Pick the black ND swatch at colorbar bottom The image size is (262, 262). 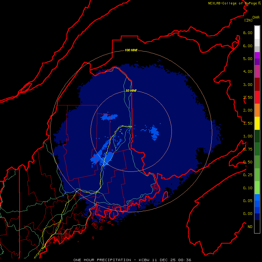click(x=257, y=226)
